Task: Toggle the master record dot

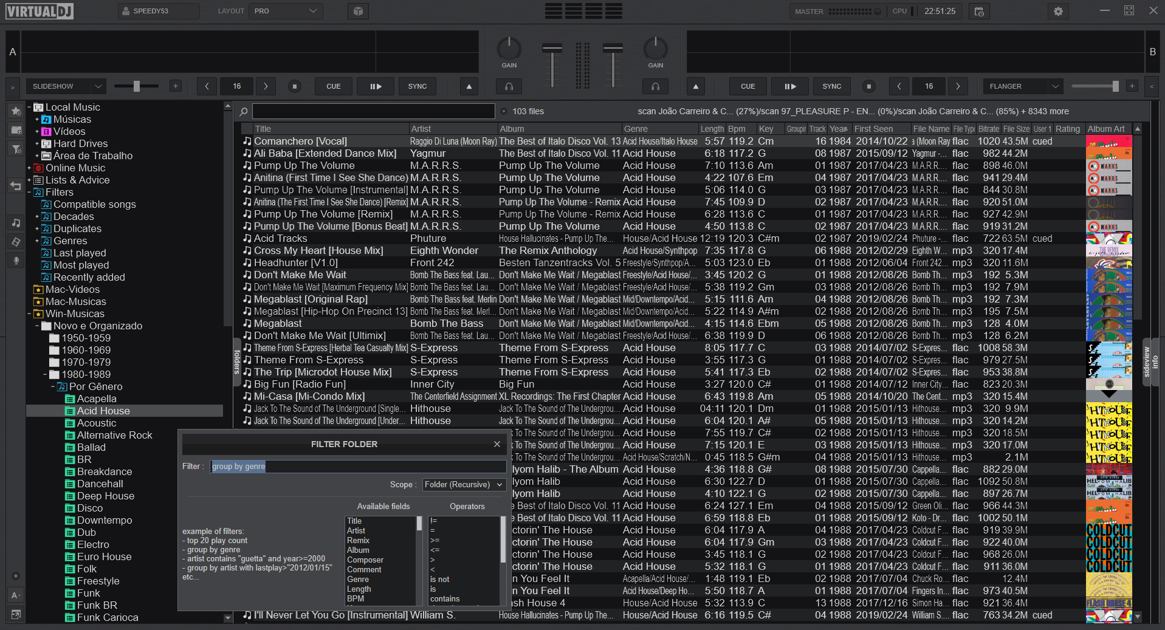Action: pyautogui.click(x=877, y=11)
